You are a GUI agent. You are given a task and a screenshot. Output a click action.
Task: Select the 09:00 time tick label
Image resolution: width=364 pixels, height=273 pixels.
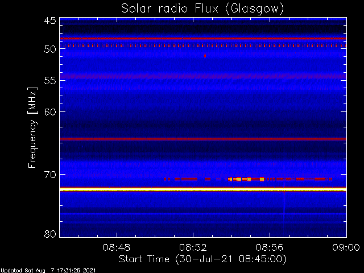(x=346, y=247)
